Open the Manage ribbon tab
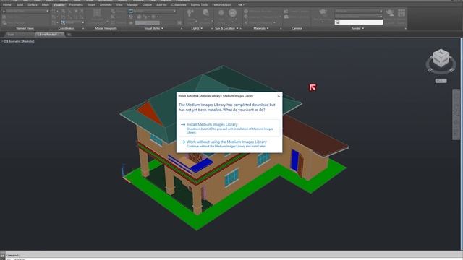The image size is (463, 260). tap(132, 5)
